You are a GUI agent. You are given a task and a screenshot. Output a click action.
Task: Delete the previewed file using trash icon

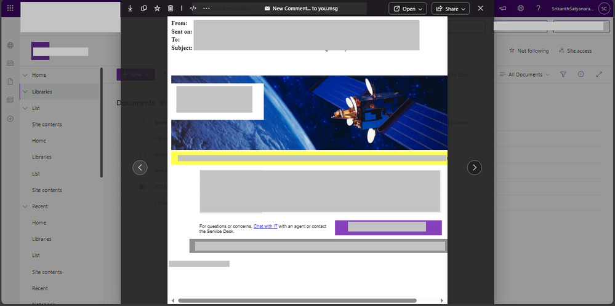tap(171, 8)
